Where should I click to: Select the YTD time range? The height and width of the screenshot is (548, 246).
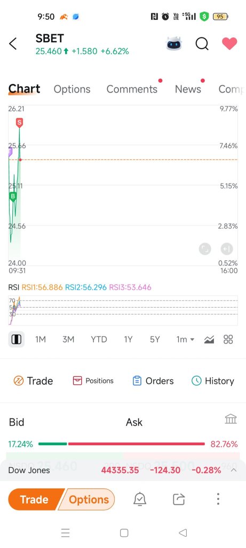pyautogui.click(x=99, y=339)
